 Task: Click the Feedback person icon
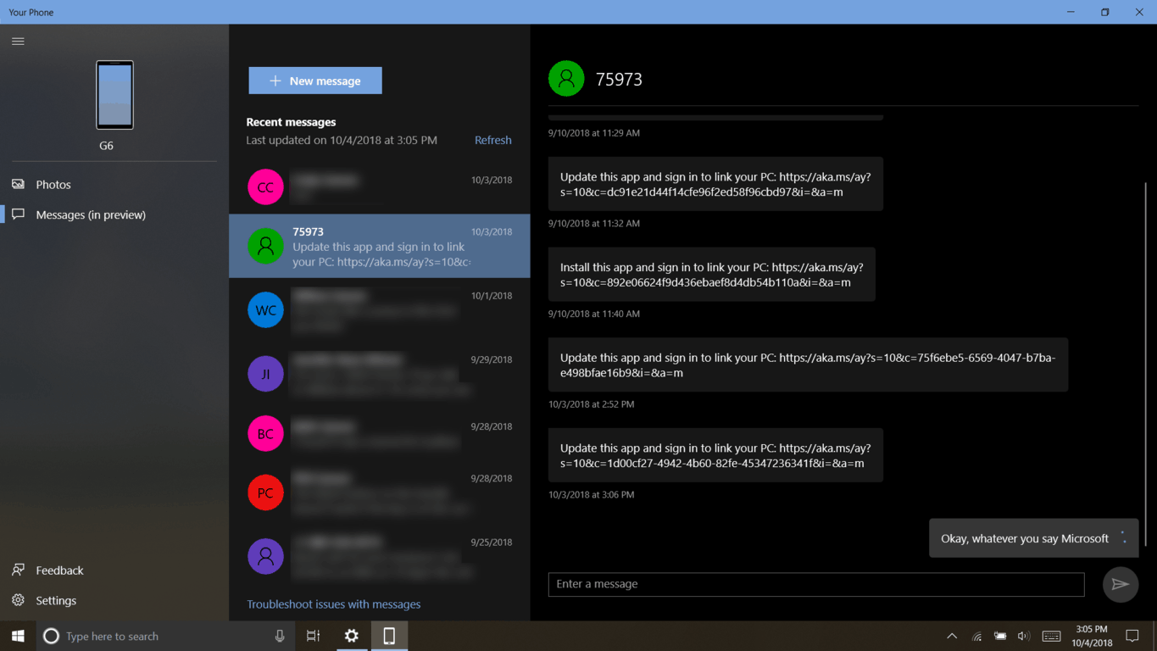pyautogui.click(x=18, y=570)
